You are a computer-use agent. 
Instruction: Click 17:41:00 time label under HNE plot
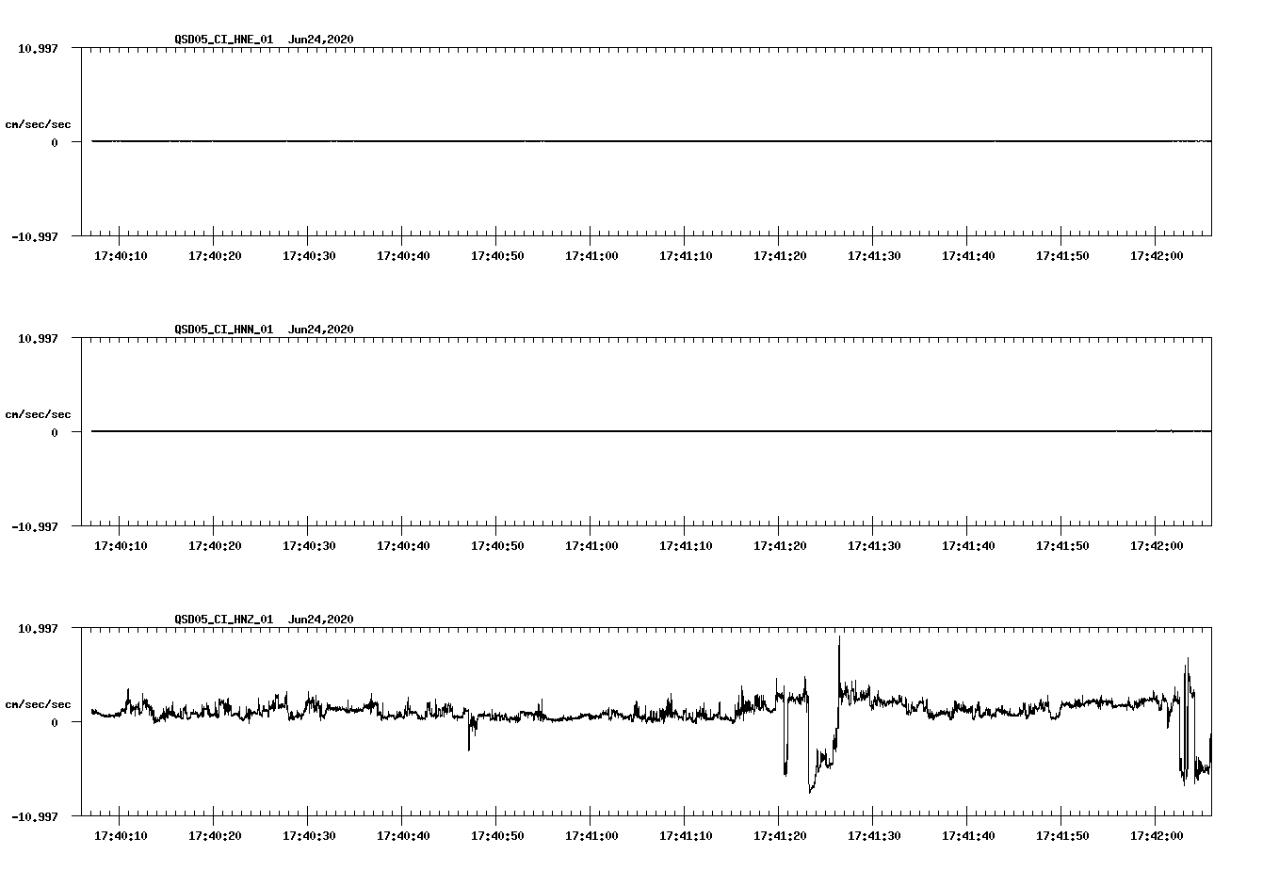click(x=591, y=255)
